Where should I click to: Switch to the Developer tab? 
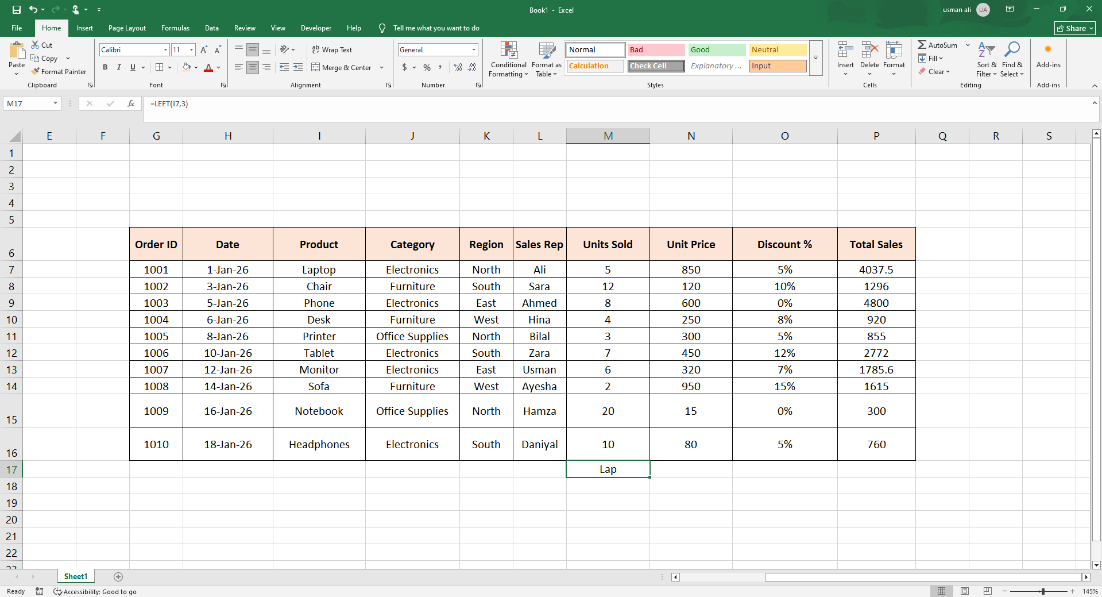316,28
